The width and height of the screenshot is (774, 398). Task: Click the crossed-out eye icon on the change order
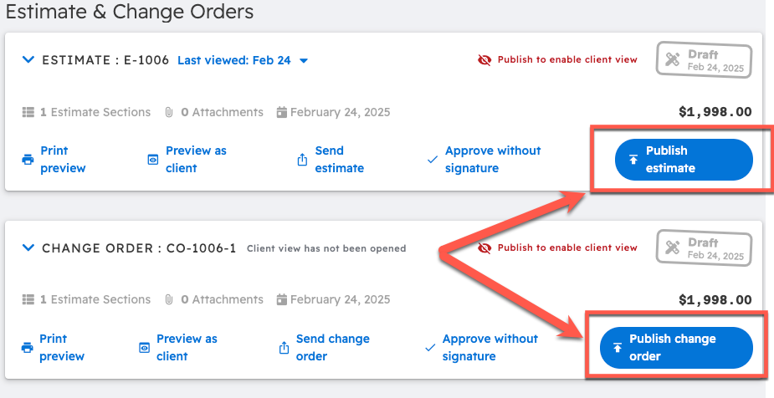pyautogui.click(x=484, y=248)
